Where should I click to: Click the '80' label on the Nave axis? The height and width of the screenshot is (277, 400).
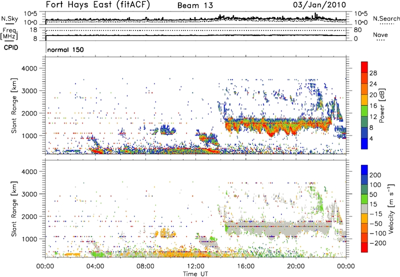358,30
